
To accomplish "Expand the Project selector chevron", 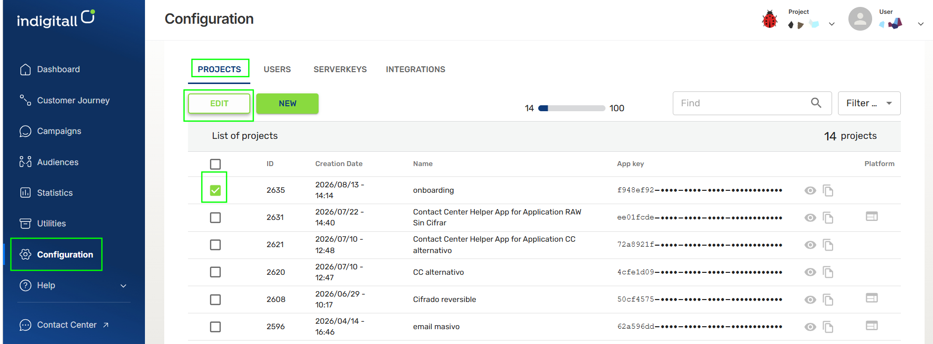I will click(x=832, y=24).
